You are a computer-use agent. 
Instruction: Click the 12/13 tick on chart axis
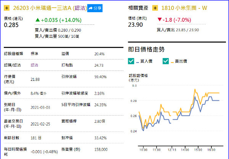coord(172,150)
